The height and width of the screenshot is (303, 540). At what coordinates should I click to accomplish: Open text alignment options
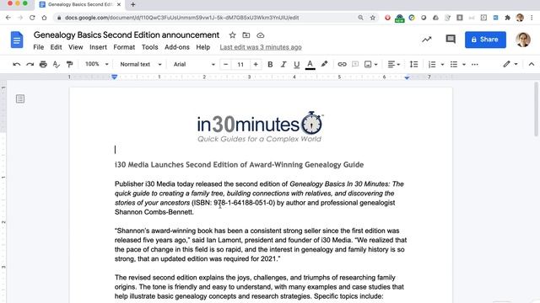[x=394, y=64]
